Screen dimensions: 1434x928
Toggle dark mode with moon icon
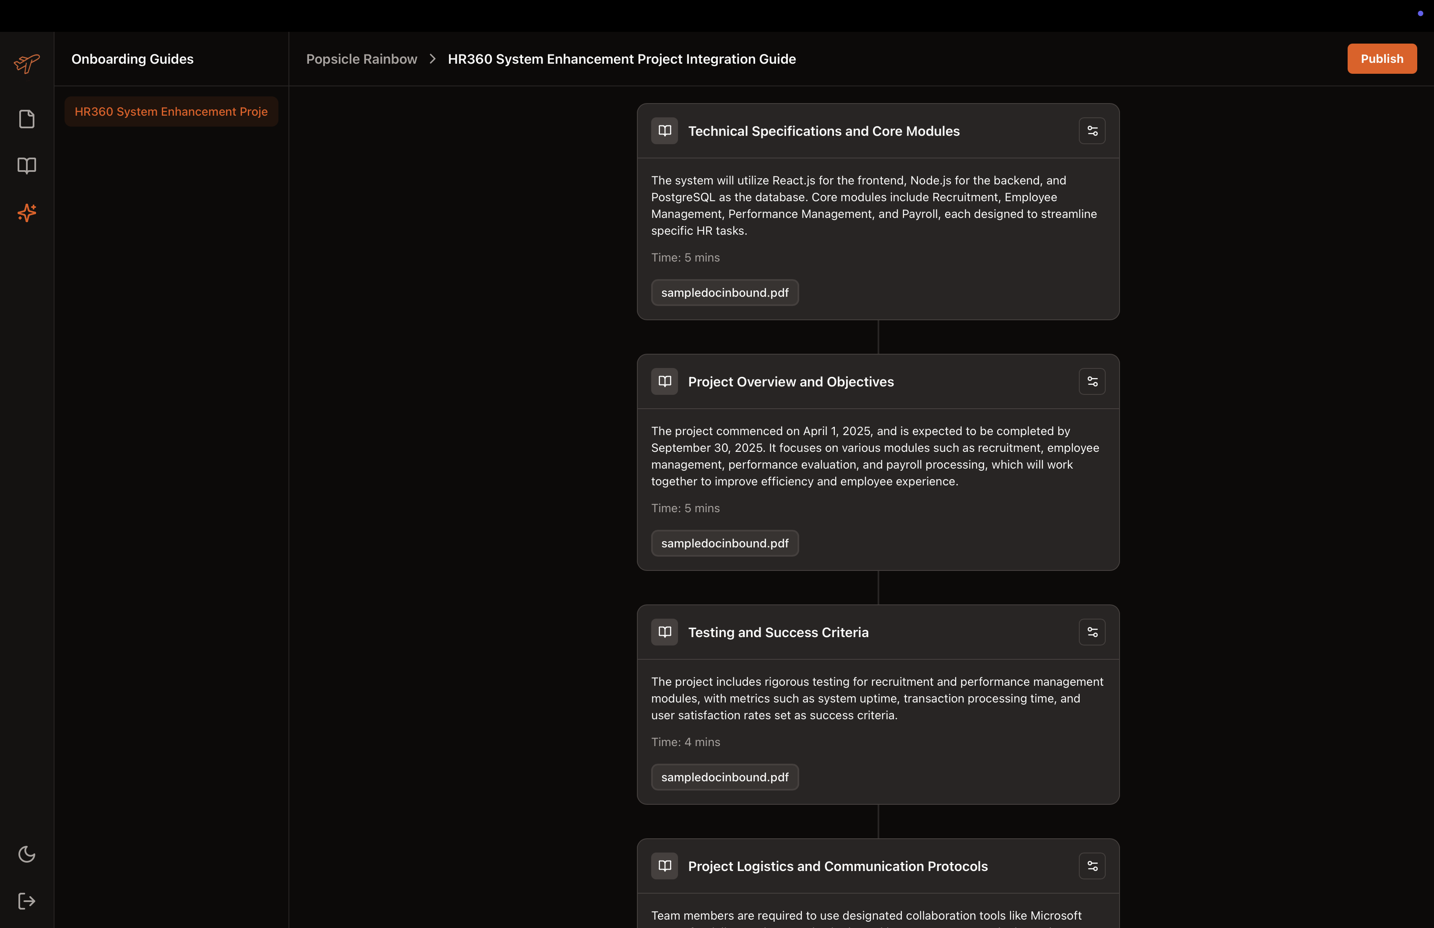tap(26, 854)
